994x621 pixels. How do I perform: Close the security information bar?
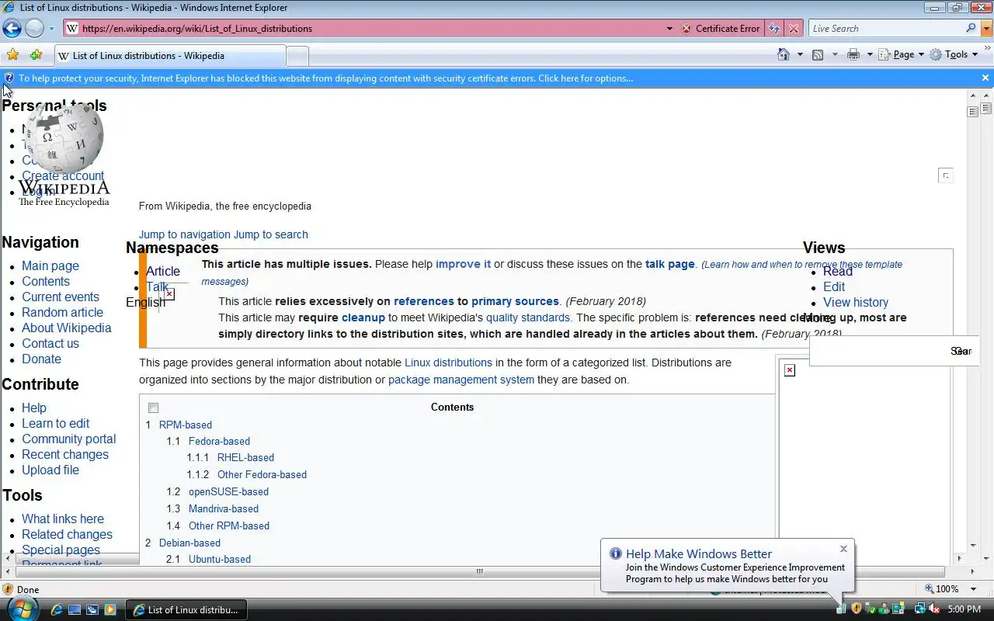(985, 78)
